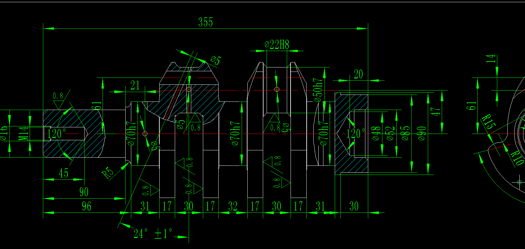
Task: Select the R10 radius label
Action: (x=517, y=158)
